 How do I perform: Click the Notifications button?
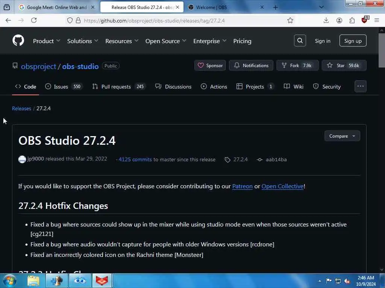[x=251, y=65]
